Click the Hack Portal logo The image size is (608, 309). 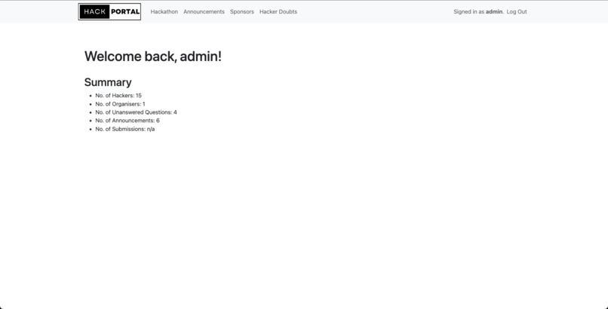(109, 11)
